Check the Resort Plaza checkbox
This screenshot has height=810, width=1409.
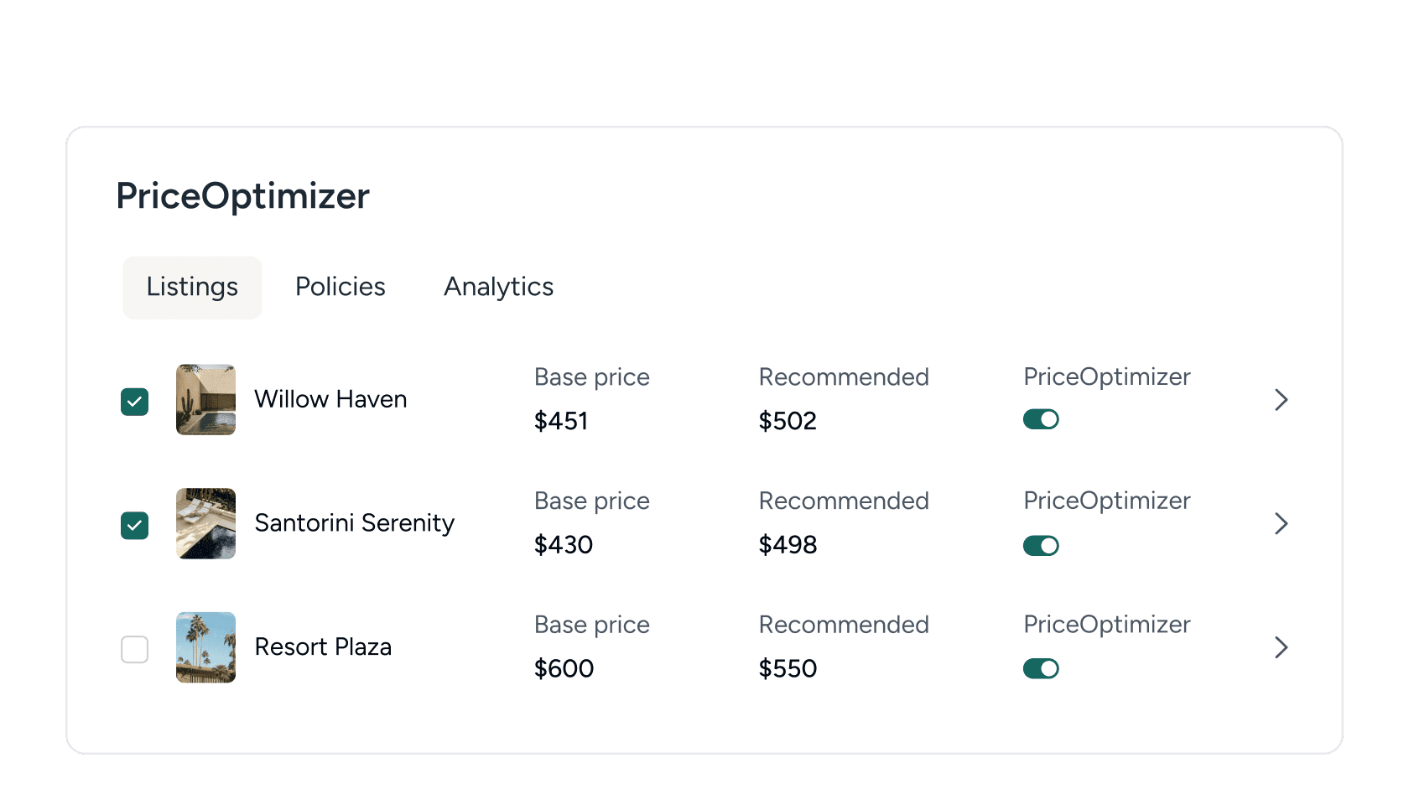coord(134,649)
